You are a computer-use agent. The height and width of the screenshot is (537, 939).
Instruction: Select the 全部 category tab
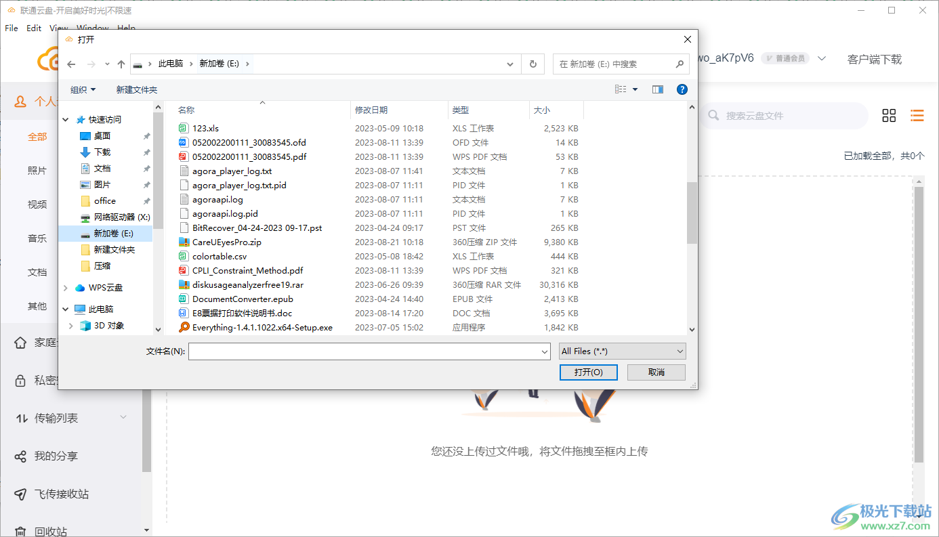click(x=37, y=137)
